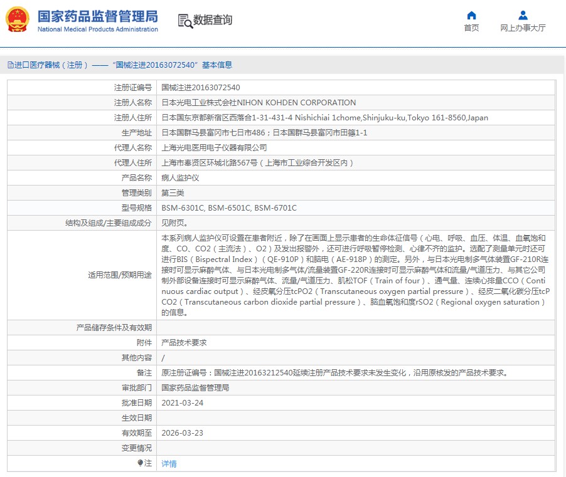This screenshot has height=477, width=566.
Task: Select the 审批部门 label
Action: pos(137,388)
